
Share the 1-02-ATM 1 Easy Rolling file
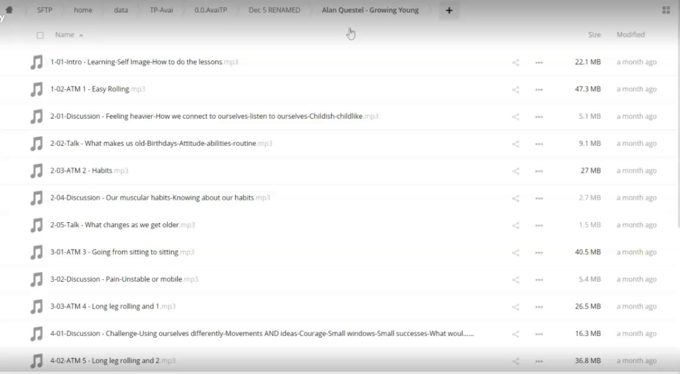click(515, 90)
